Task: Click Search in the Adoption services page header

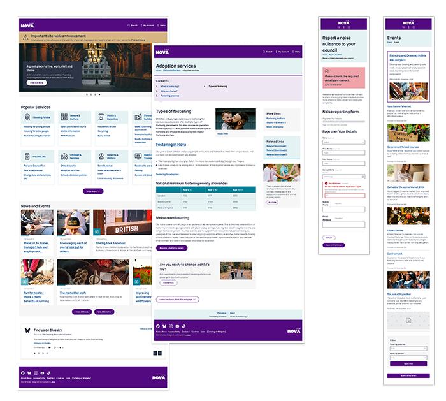Action: click(268, 52)
